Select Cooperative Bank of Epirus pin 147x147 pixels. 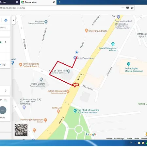[x=119, y=17]
